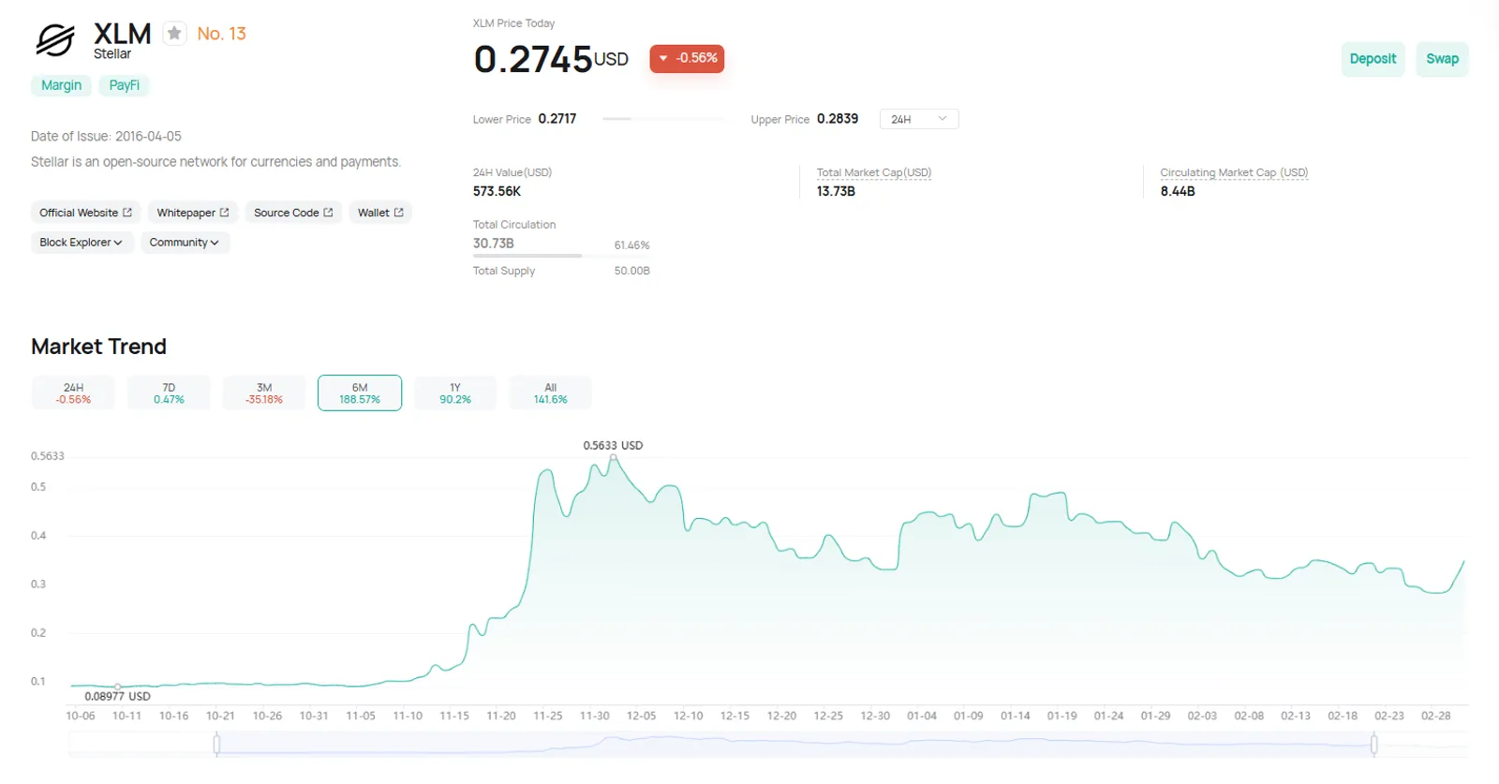Screen dimensions: 1499x784
Task: Click the Lower Price 0.2717 value
Action: click(557, 119)
